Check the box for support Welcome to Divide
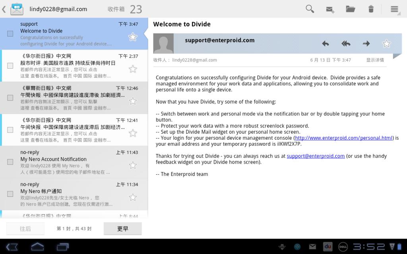 tap(10, 34)
